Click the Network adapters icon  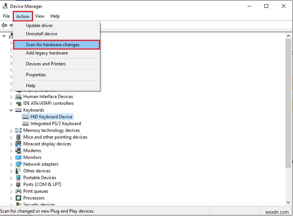pos(18,164)
